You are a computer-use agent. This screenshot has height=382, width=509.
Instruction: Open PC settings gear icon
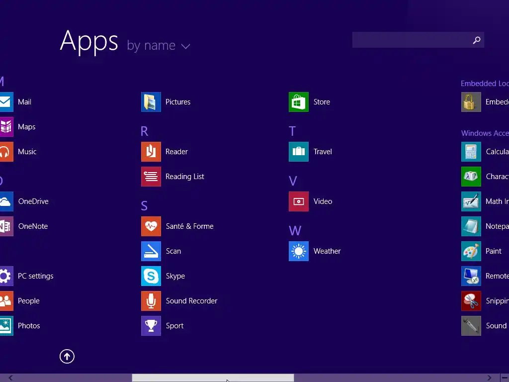(6, 276)
